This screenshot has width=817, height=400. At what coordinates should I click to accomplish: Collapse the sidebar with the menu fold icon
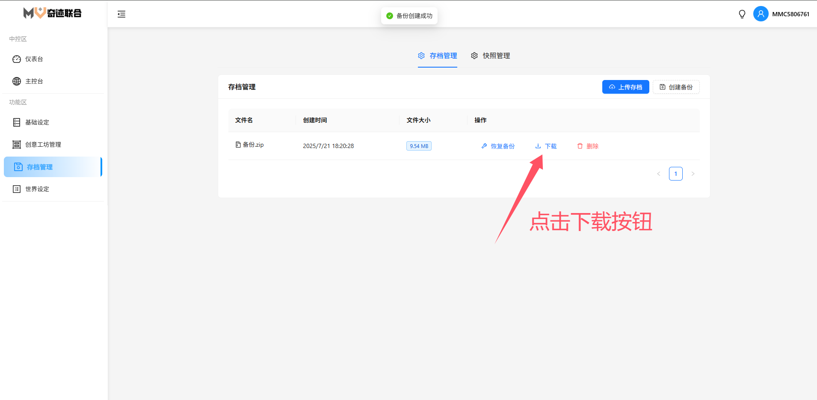121,14
